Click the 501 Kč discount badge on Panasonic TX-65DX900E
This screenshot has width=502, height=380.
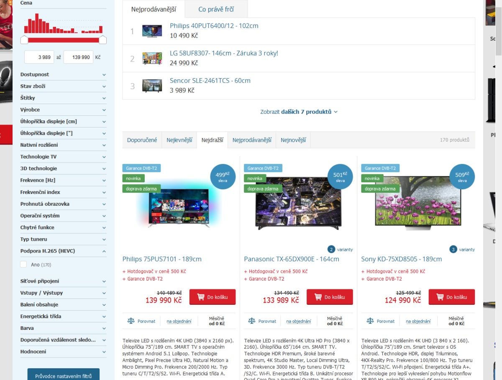click(x=340, y=177)
